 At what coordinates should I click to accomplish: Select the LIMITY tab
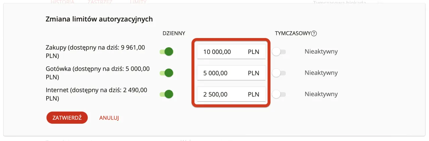click(138, 2)
